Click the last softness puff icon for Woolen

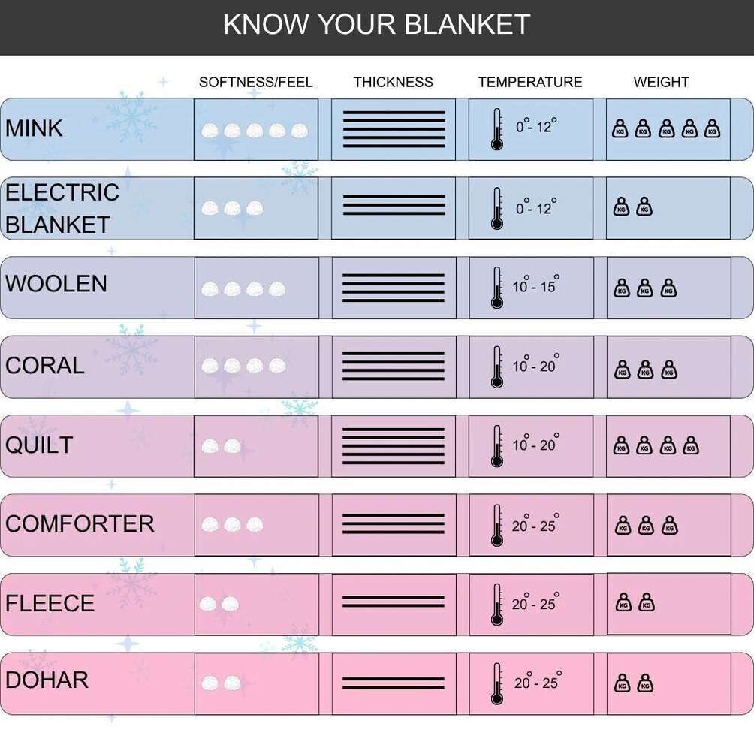(x=277, y=288)
